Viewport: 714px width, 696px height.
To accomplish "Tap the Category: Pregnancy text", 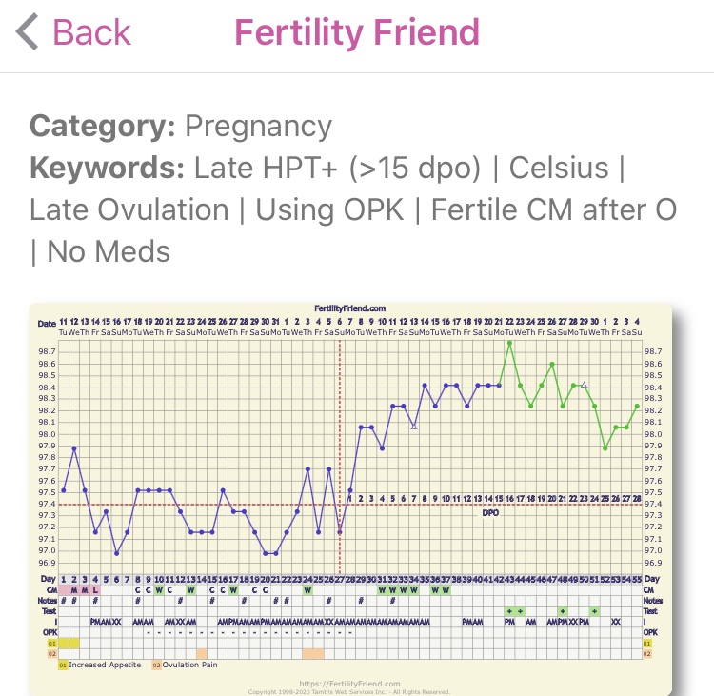I will click(x=181, y=126).
